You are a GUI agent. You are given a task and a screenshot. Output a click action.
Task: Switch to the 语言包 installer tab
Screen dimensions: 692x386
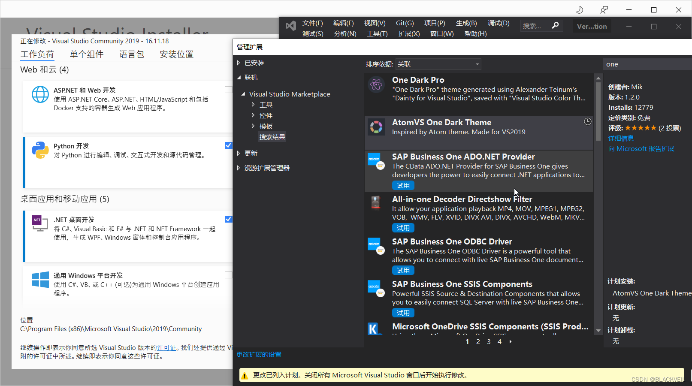tap(132, 54)
